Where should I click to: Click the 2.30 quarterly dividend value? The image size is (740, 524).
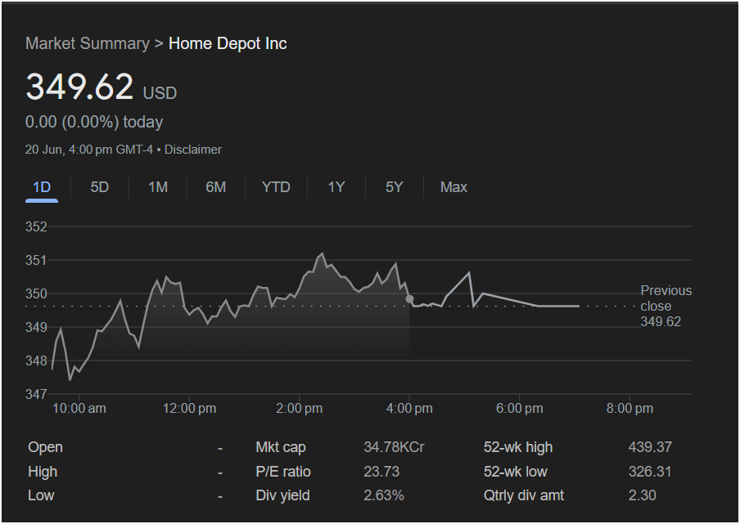tap(643, 495)
